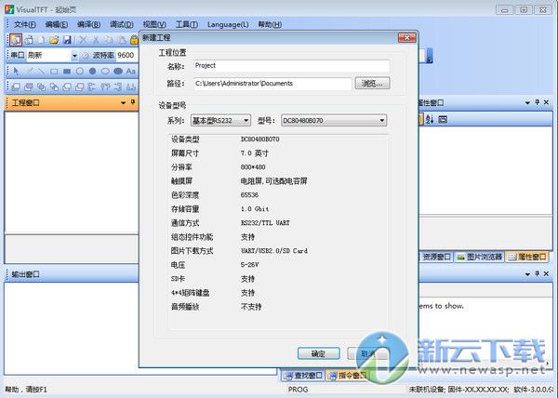
Task: Switch to the 属性窗口 tab at bottom
Action: click(x=527, y=257)
